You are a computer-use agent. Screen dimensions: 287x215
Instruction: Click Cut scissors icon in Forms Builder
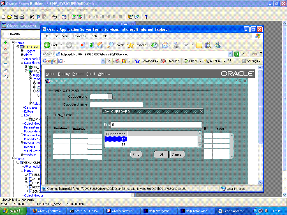[x=32, y=17]
